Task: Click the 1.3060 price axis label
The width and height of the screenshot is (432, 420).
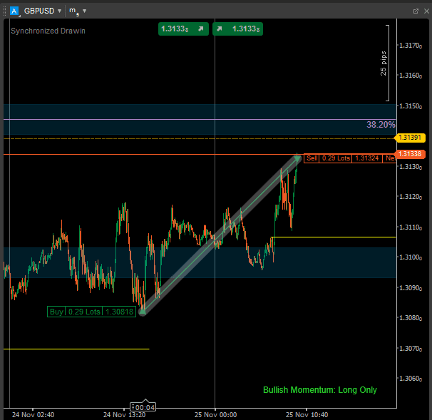Action: tap(411, 379)
